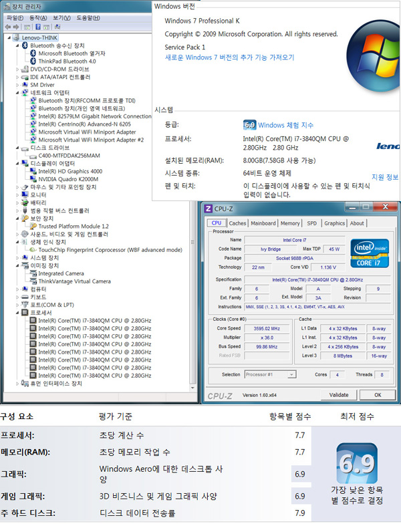Open the 파일(F) menu

click(x=15, y=17)
